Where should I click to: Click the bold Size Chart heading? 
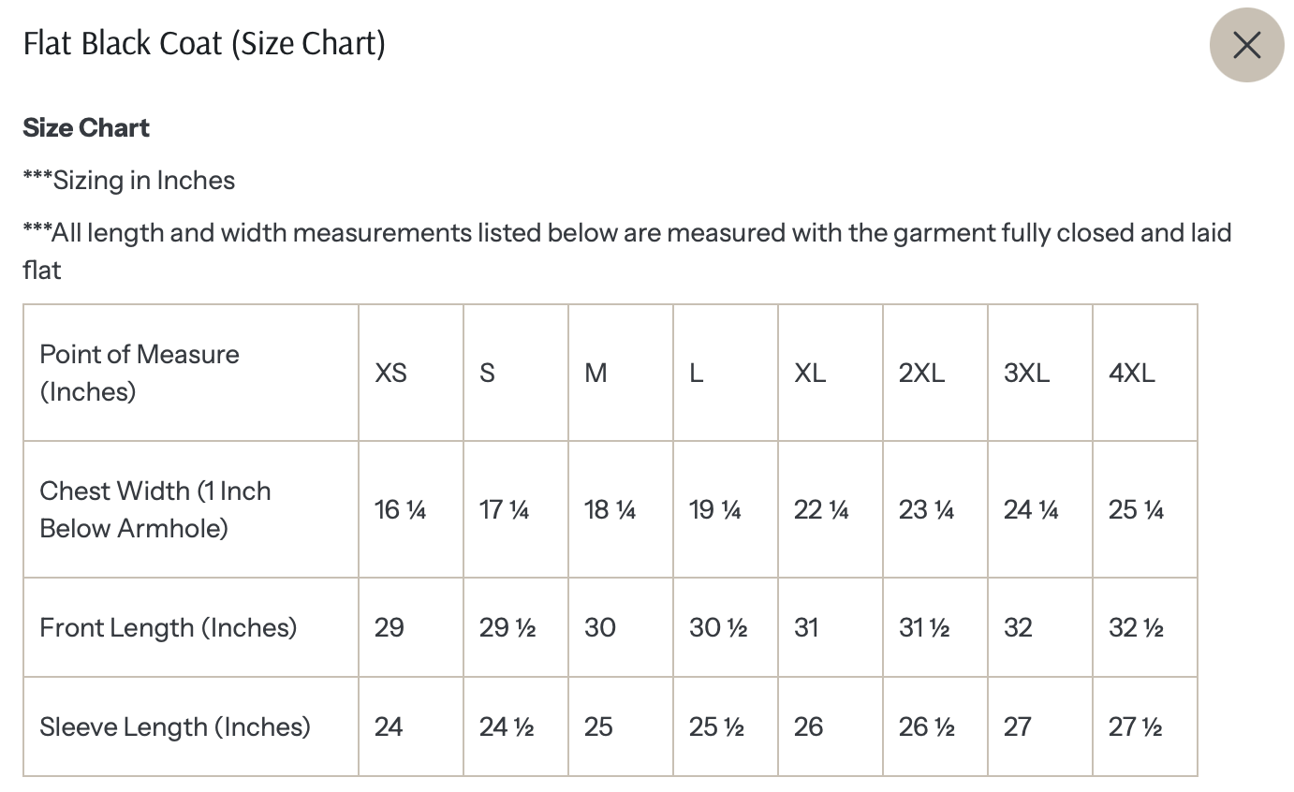point(86,127)
